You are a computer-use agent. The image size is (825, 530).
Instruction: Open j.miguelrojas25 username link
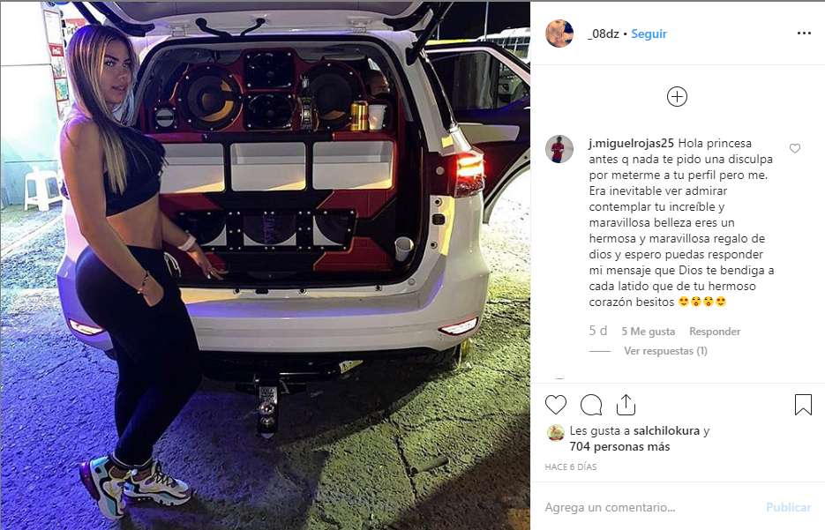coord(632,144)
